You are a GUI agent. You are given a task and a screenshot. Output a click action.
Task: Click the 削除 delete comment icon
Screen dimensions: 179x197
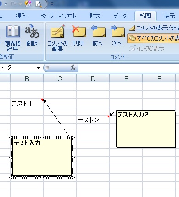click(78, 35)
